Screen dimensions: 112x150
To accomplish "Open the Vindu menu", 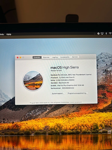I will (2, 34).
